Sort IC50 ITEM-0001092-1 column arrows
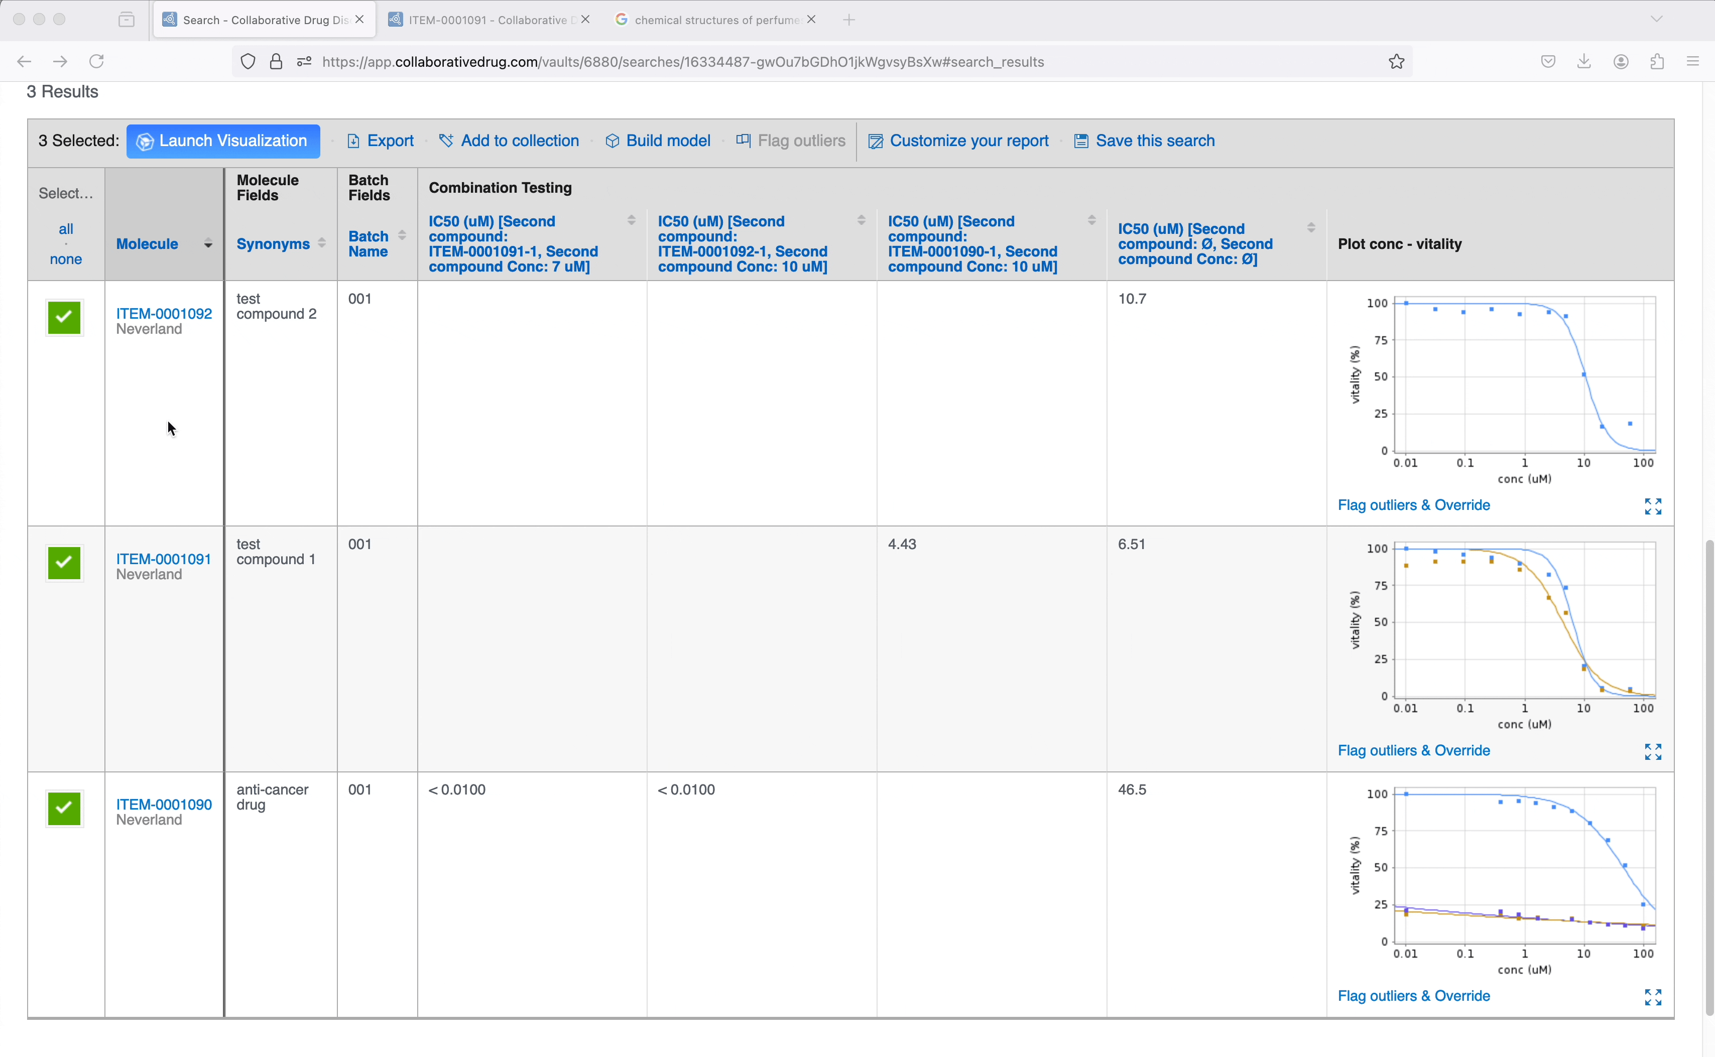Screen dimensions: 1715x1057 (862, 220)
